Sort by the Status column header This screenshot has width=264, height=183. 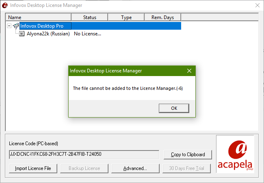coord(90,17)
